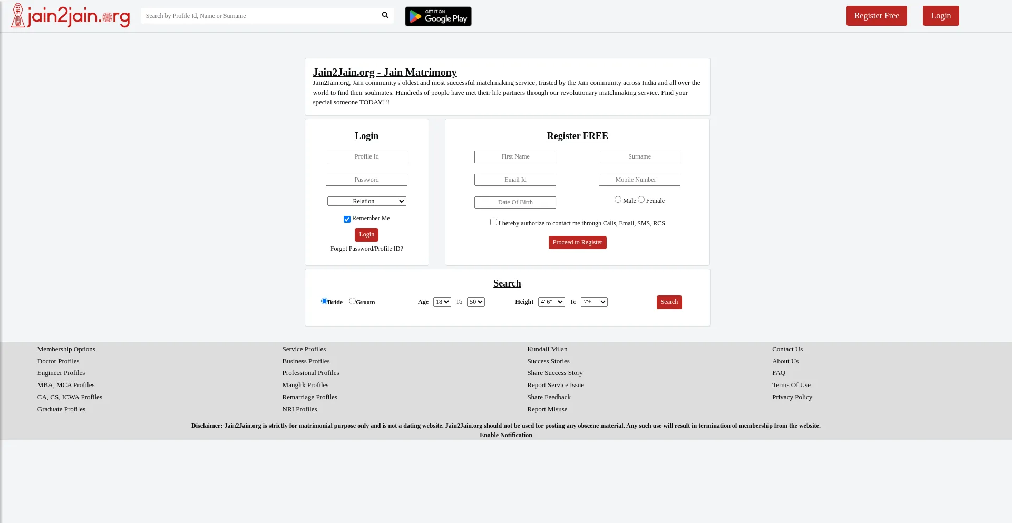Open Contact Us link
Viewport: 1012px width, 523px height.
tap(787, 349)
